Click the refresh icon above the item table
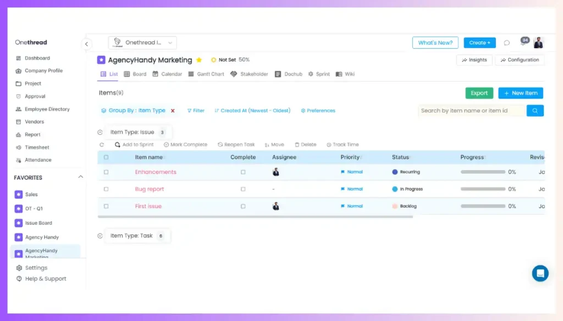The image size is (563, 321). (102, 145)
